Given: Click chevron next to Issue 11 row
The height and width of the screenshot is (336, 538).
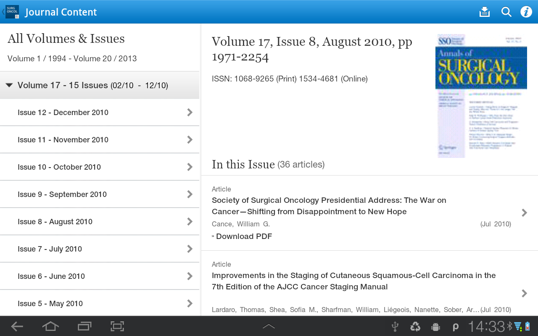Looking at the screenshot, I should coord(190,139).
